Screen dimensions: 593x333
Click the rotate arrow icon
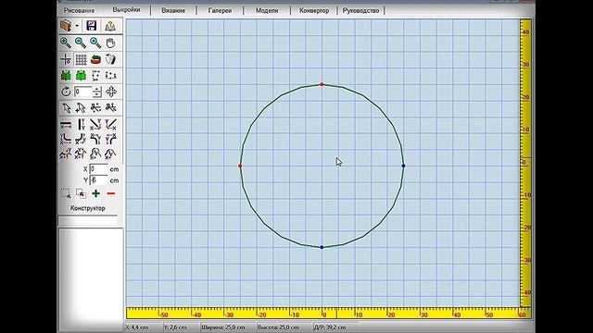(66, 92)
